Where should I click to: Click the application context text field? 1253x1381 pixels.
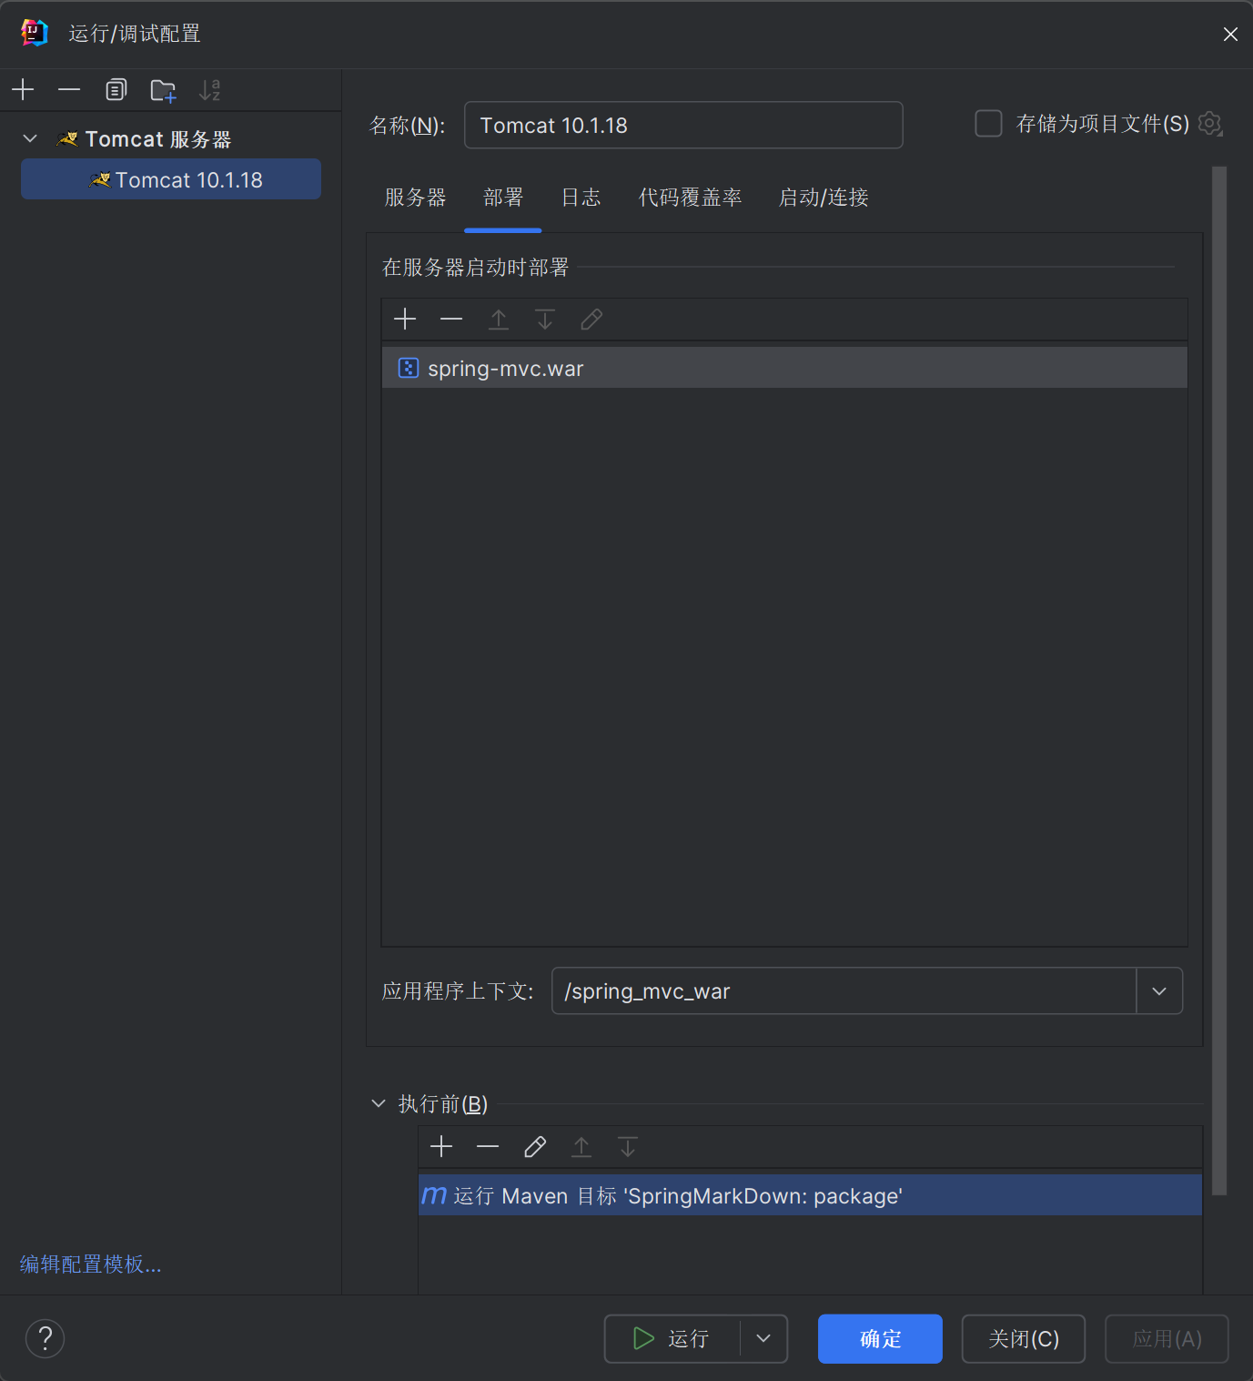(x=844, y=990)
